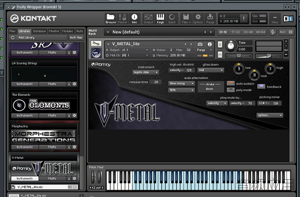Click the Prominy instrument icon thumbnail
This screenshot has height=197, width=300.
96,53
